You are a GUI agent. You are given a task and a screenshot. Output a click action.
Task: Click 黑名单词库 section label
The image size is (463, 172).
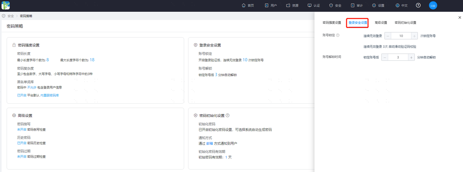[26, 82]
